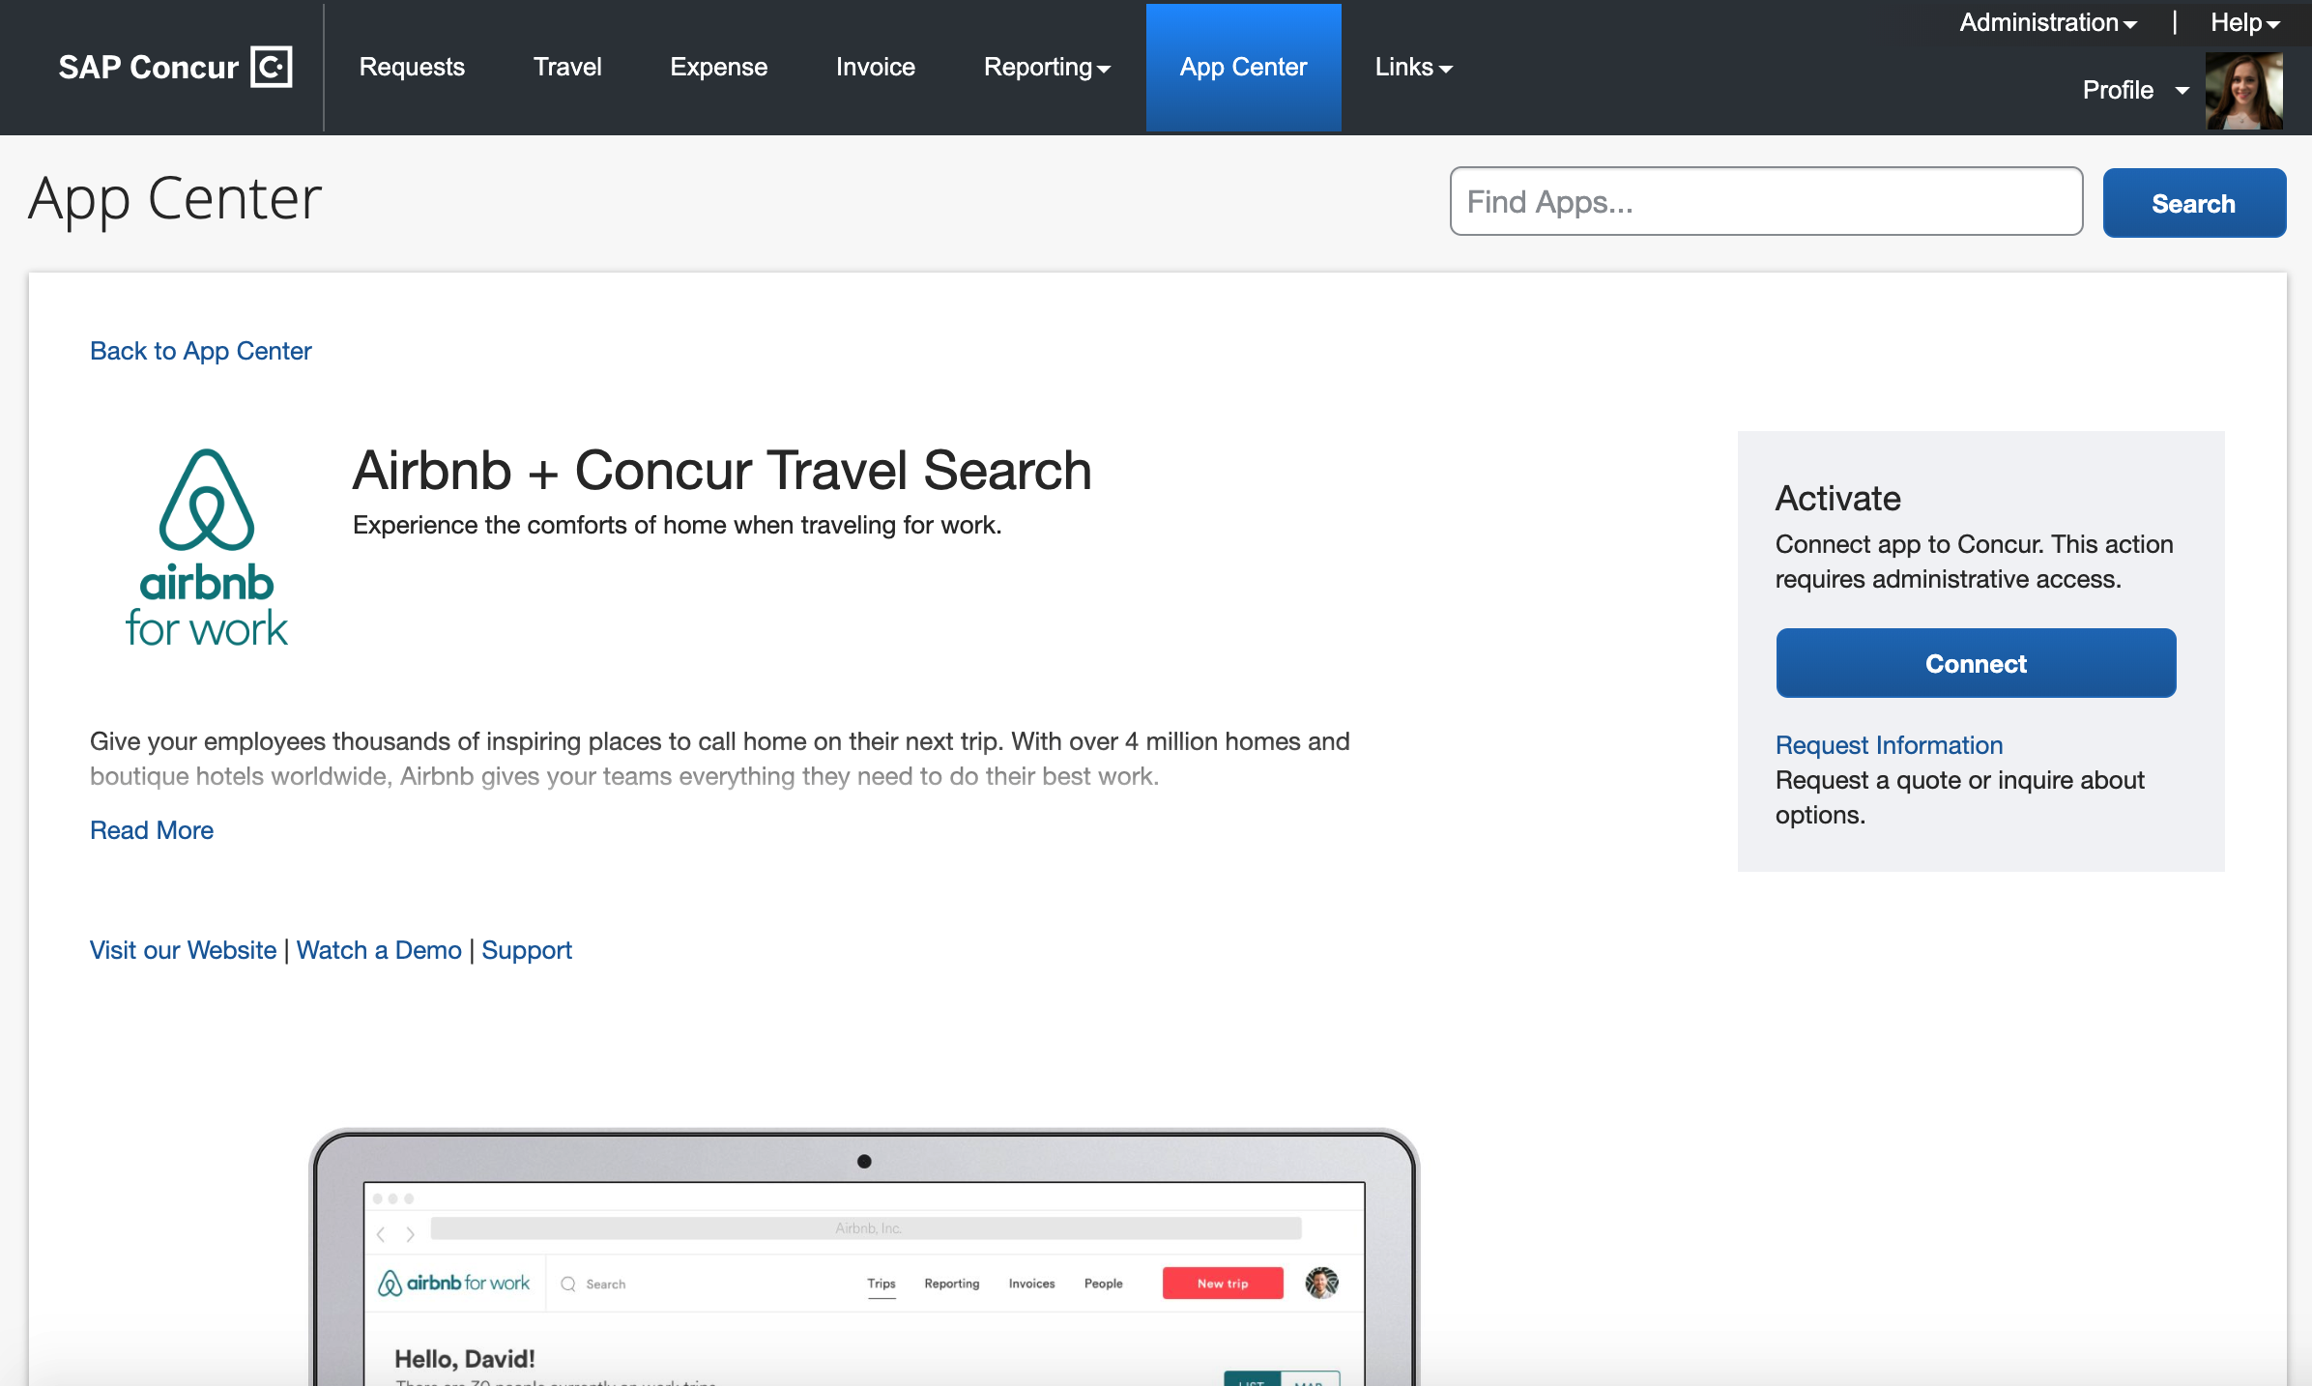2312x1386 pixels.
Task: Click the Find Apps search field
Action: pos(1766,201)
